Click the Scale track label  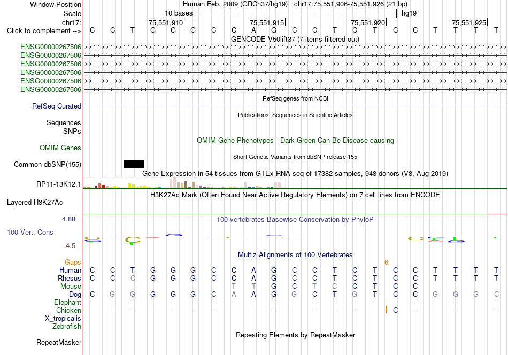coord(72,13)
